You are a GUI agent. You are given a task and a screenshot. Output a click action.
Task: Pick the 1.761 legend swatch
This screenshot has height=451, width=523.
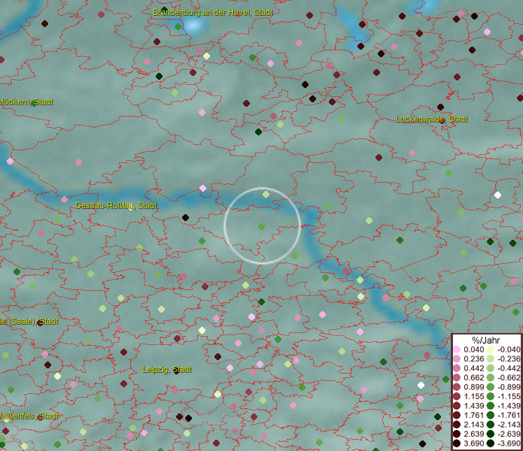pos(457,416)
